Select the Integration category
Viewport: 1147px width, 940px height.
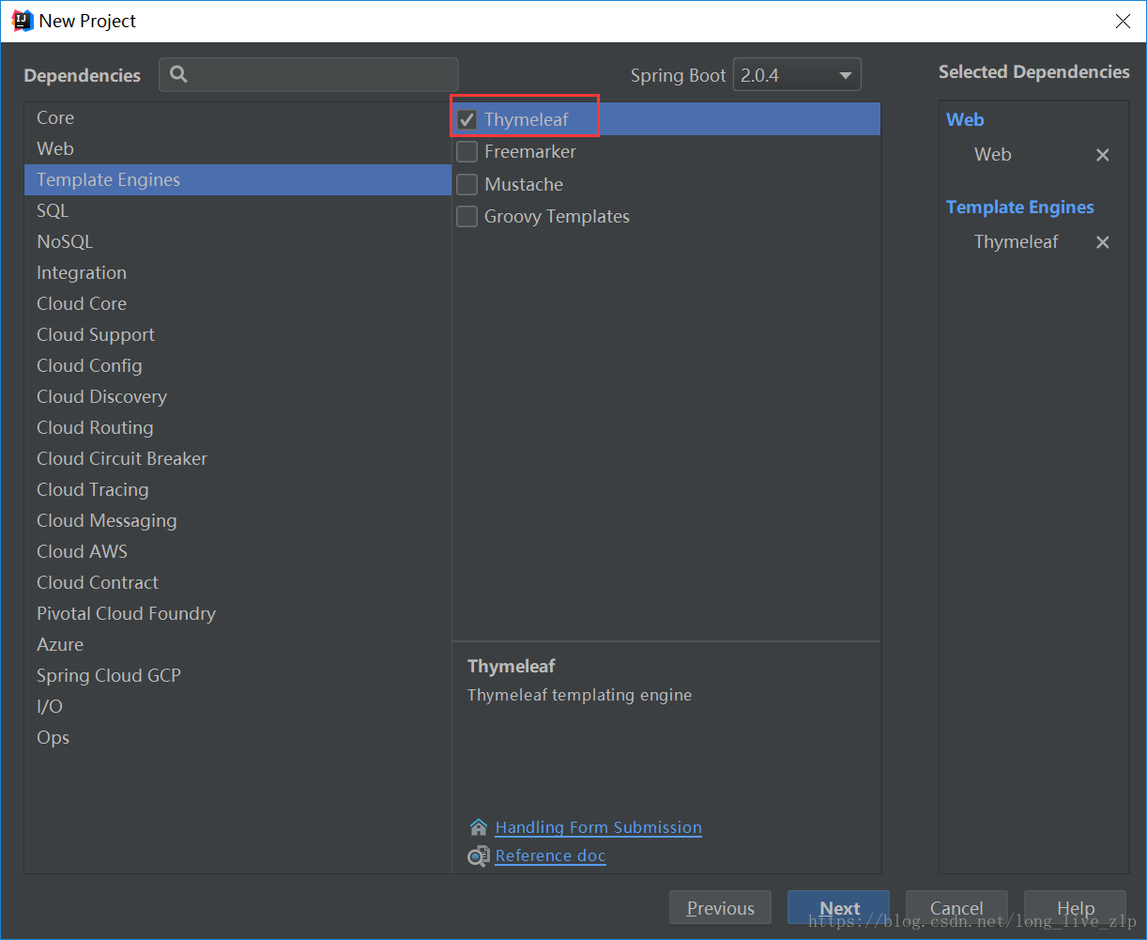tap(237, 272)
